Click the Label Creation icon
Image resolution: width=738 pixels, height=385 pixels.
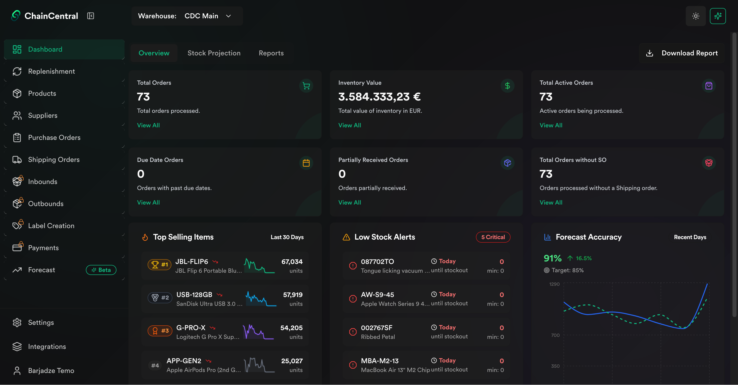pos(17,225)
